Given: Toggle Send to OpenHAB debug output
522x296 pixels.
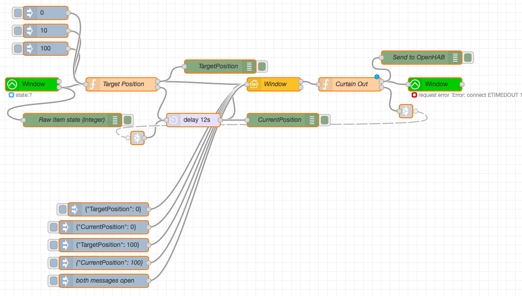Looking at the screenshot, I should pyautogui.click(x=468, y=58).
